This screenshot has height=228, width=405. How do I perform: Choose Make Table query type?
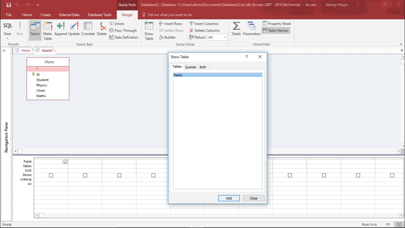pyautogui.click(x=47, y=31)
